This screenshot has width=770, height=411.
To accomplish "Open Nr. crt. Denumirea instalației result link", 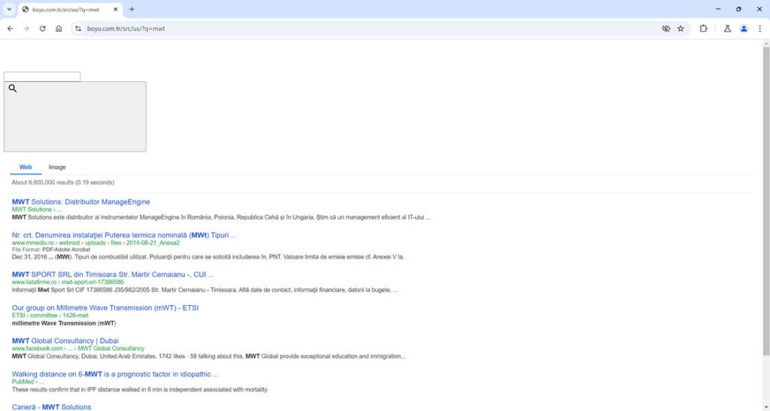I will pyautogui.click(x=124, y=235).
